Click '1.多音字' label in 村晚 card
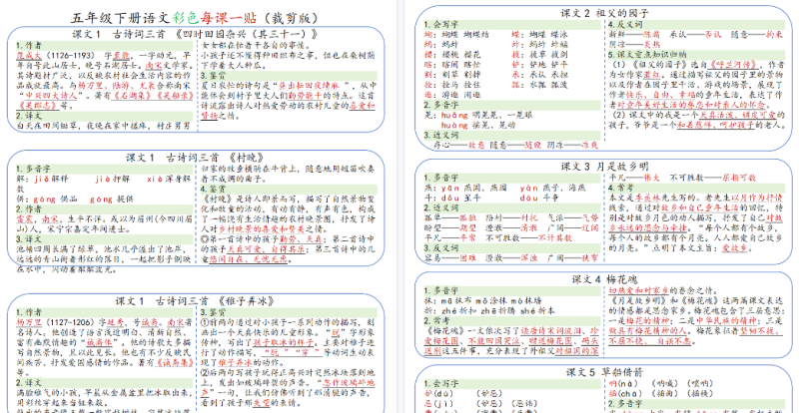The height and width of the screenshot is (413, 799). 34,169
